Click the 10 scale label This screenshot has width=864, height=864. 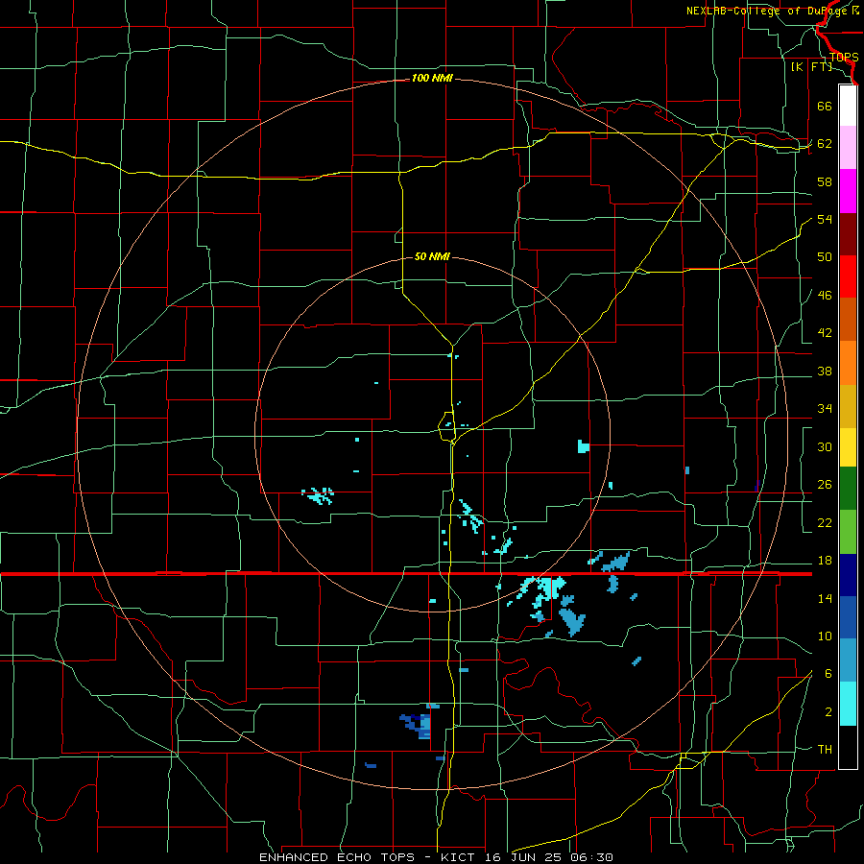point(825,636)
